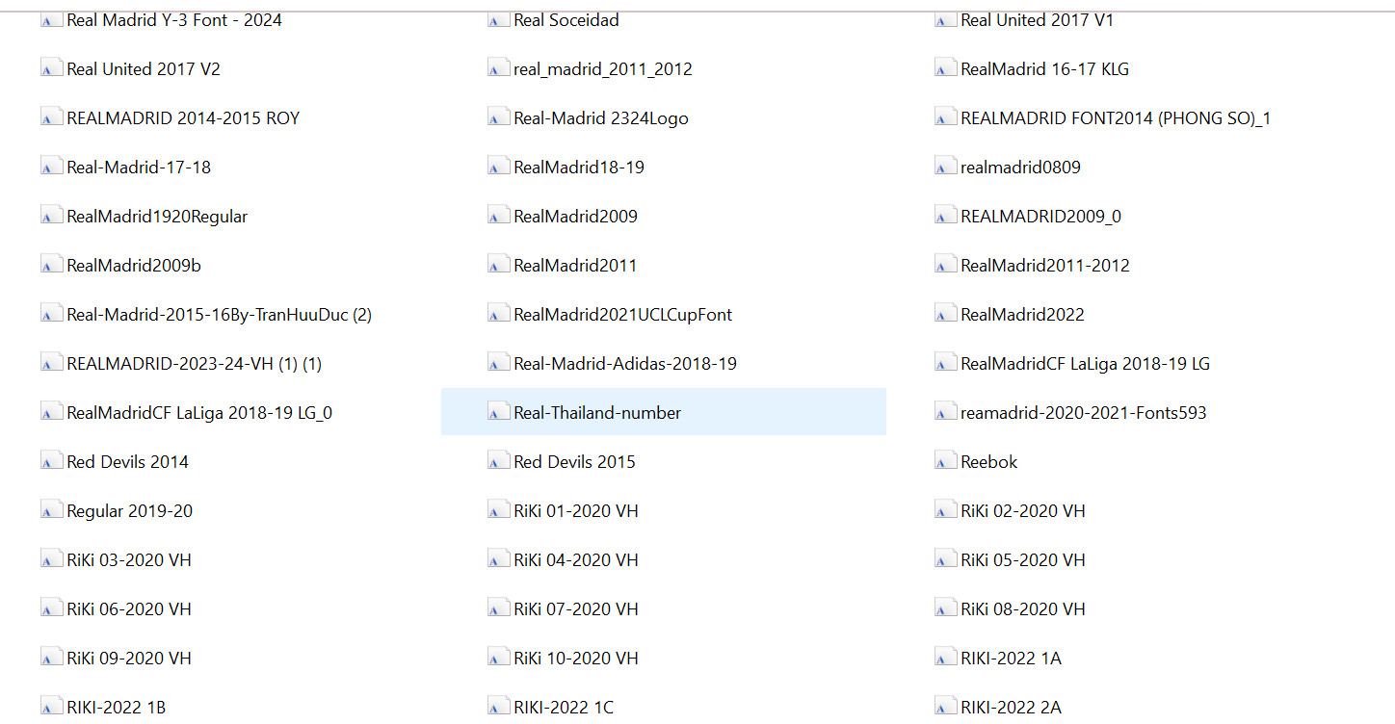Image resolution: width=1395 pixels, height=724 pixels.
Task: Select file Real-Madrid-2015-16By-TranHuuDuc (2)
Action: 219,315
